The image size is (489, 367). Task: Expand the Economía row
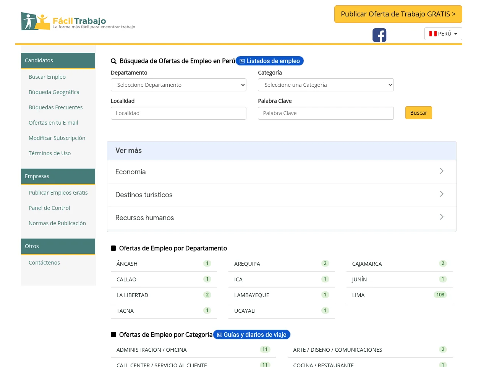(282, 172)
